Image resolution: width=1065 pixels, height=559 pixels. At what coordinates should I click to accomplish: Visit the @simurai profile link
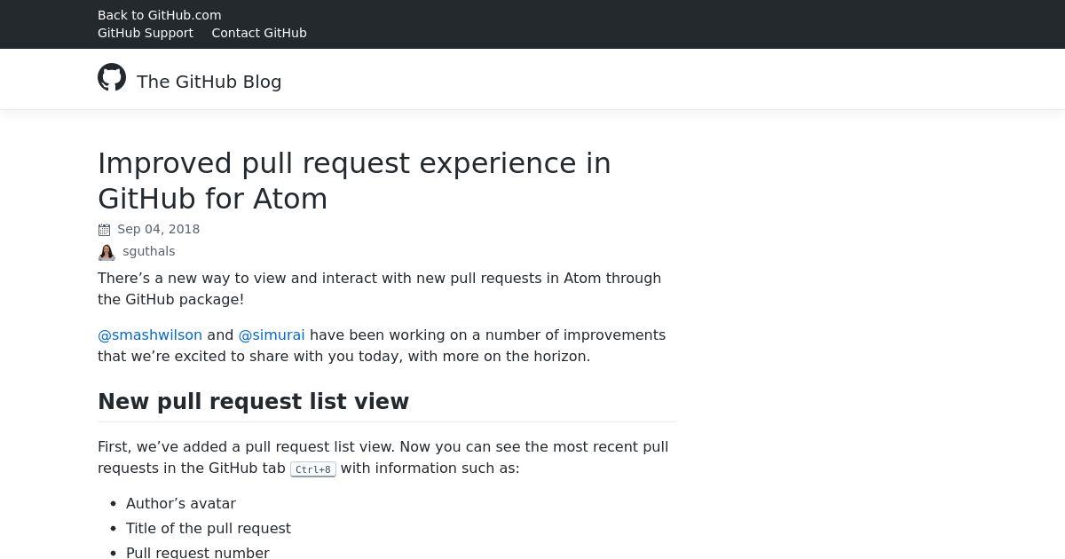[x=272, y=335]
